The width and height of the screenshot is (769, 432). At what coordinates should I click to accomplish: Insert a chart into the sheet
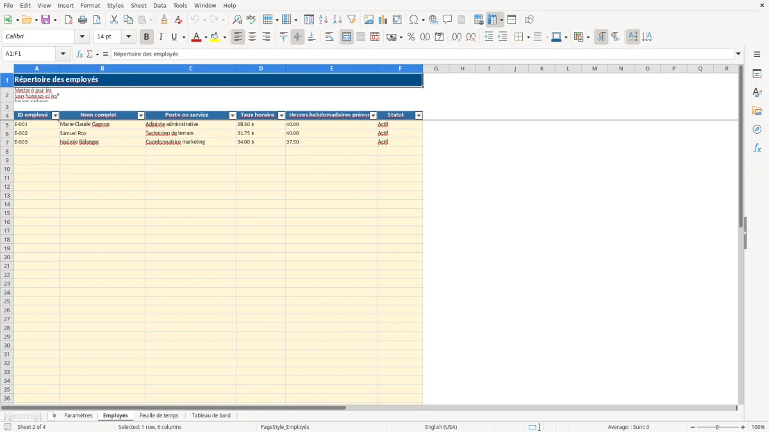pyautogui.click(x=383, y=20)
